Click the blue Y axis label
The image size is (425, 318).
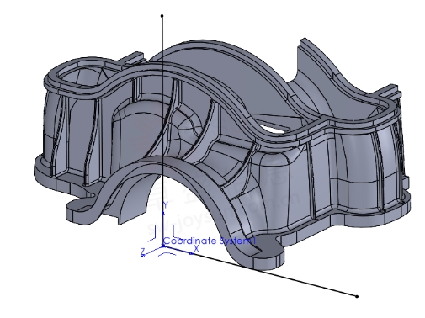[166, 205]
